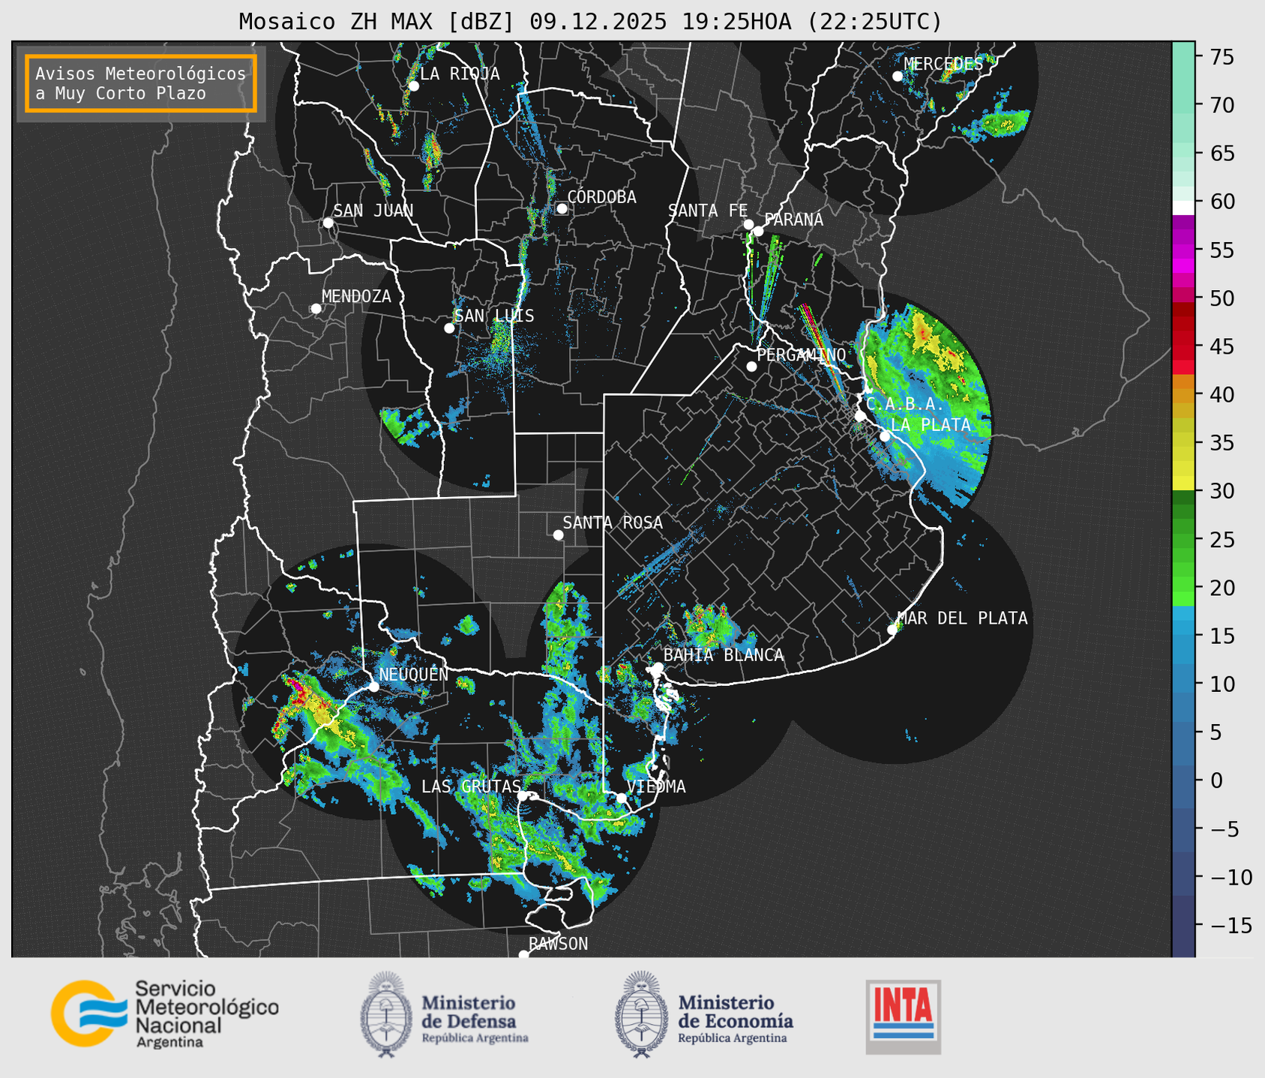Screen dimensions: 1265x1078
Task: Click the red 45 dBZ band on color bar
Action: [1183, 346]
